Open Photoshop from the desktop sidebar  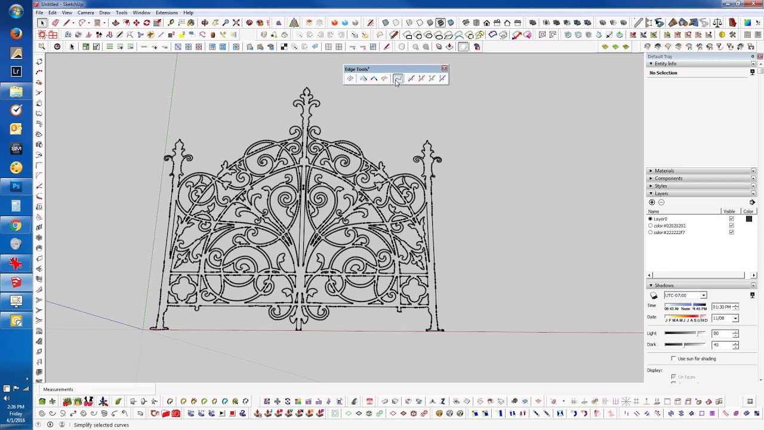click(x=16, y=186)
